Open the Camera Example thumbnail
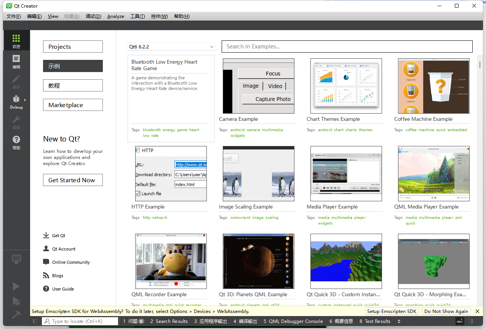 pyautogui.click(x=259, y=86)
